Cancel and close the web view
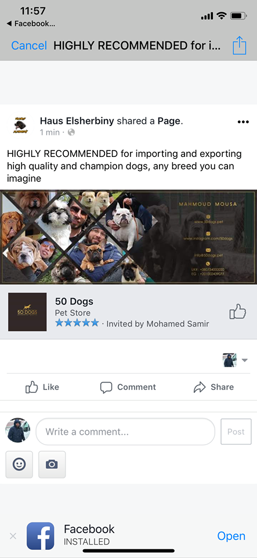257x558 pixels. (29, 45)
